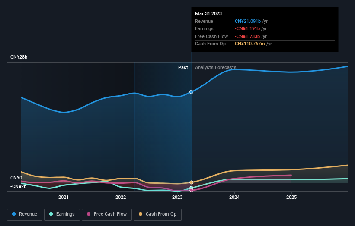
Task: Click the orange Cash From Op legend dot
Action: pos(141,214)
